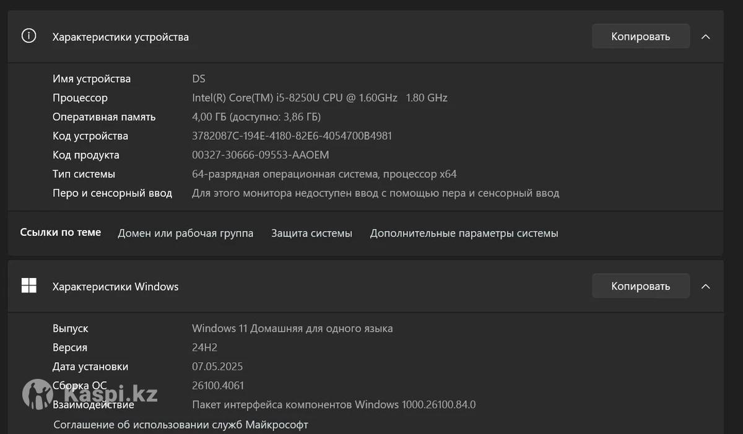Click the Перо и сенсорный ввод label
Viewport: 743px width, 434px height.
coord(113,193)
